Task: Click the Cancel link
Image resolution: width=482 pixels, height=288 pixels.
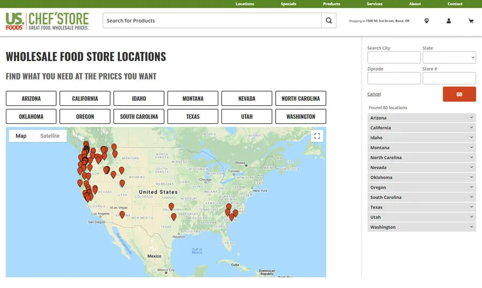Action: tap(374, 94)
